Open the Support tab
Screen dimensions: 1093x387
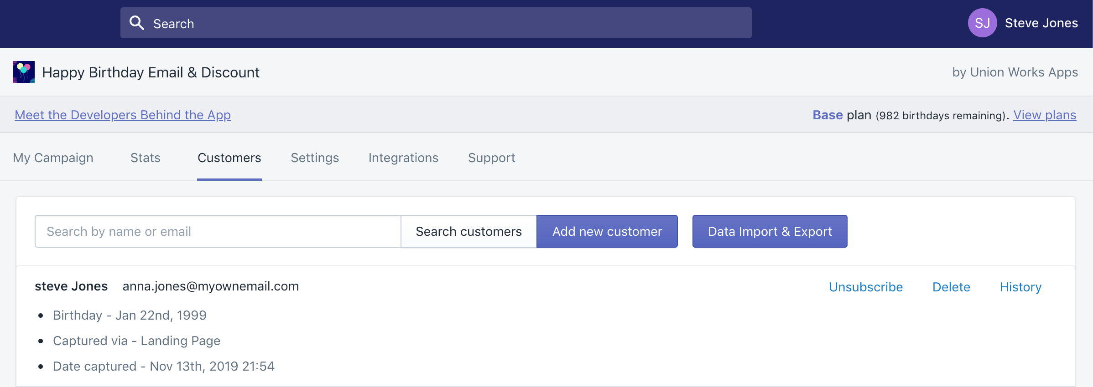[491, 158]
